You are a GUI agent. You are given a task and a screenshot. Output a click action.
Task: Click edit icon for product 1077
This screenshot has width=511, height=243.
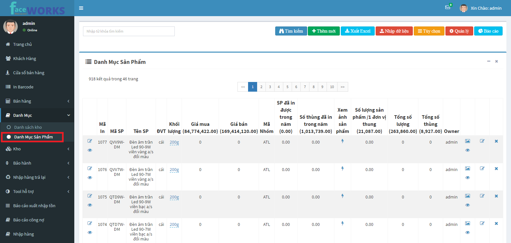point(90,141)
